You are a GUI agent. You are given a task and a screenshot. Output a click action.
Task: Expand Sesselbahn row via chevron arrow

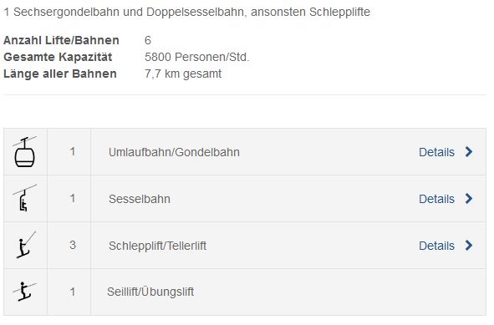tap(469, 198)
